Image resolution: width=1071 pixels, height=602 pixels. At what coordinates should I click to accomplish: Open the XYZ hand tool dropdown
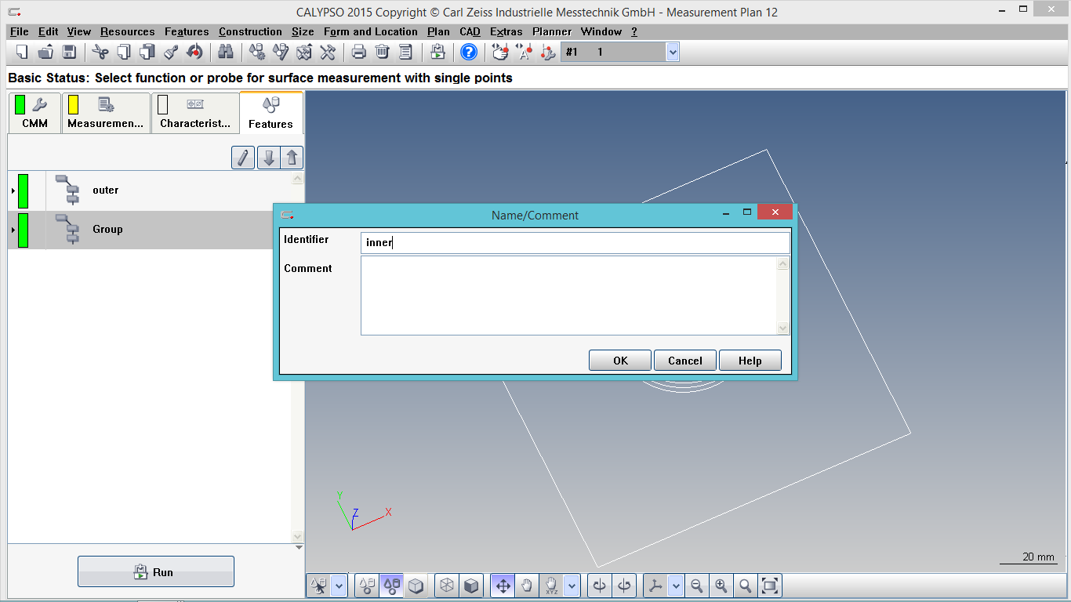click(572, 586)
